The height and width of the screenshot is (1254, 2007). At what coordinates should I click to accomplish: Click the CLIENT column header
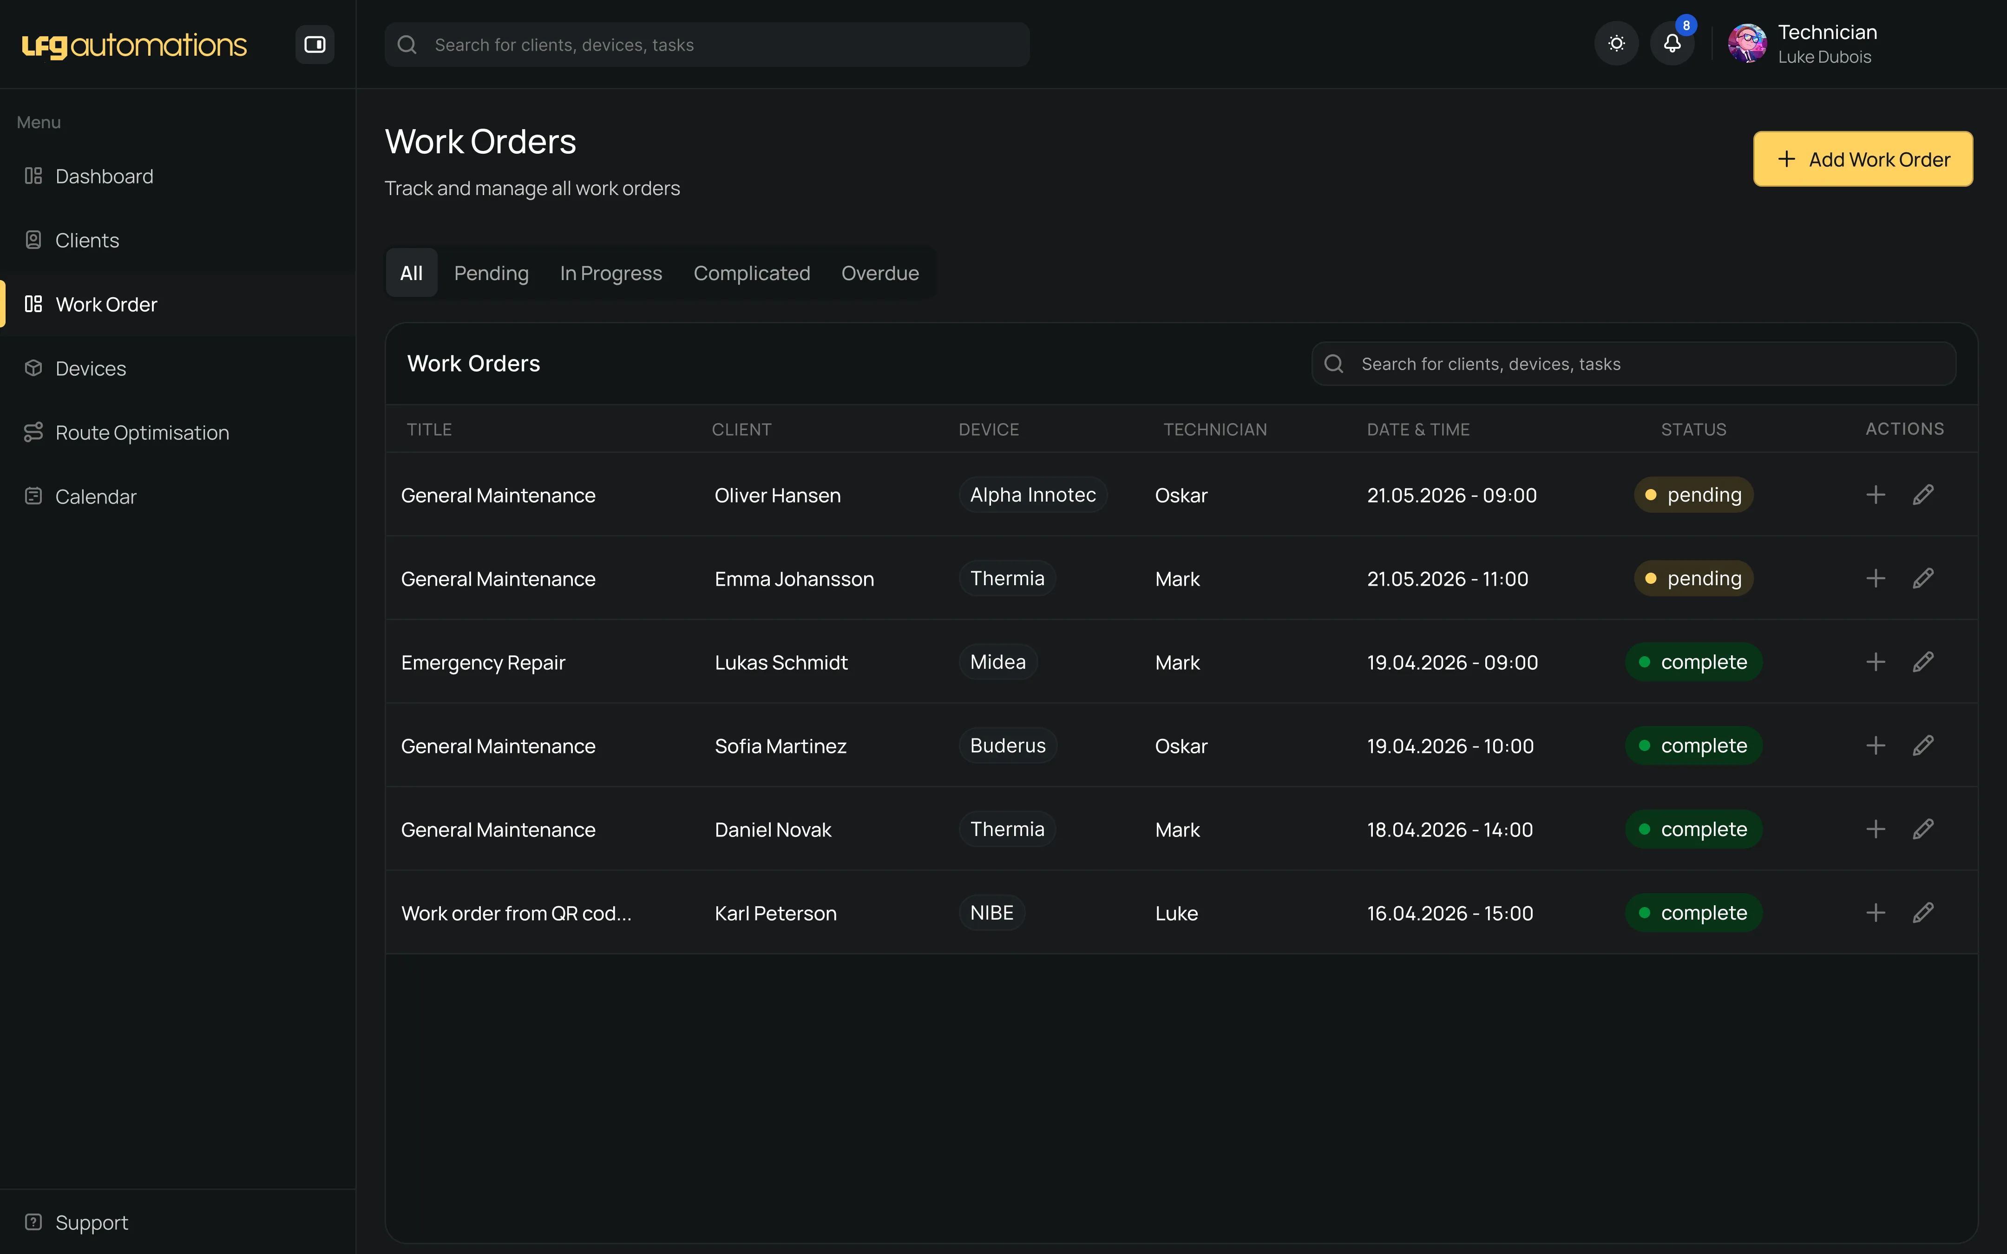coord(741,430)
